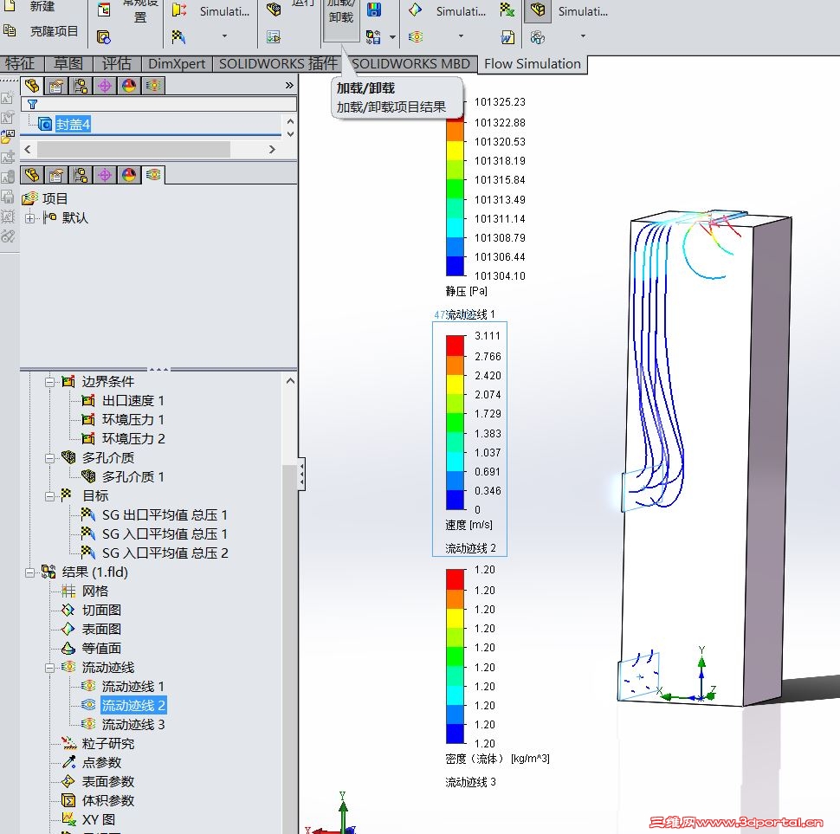The image size is (840, 834).
Task: Click the 切面图 cut plot item
Action: point(101,610)
